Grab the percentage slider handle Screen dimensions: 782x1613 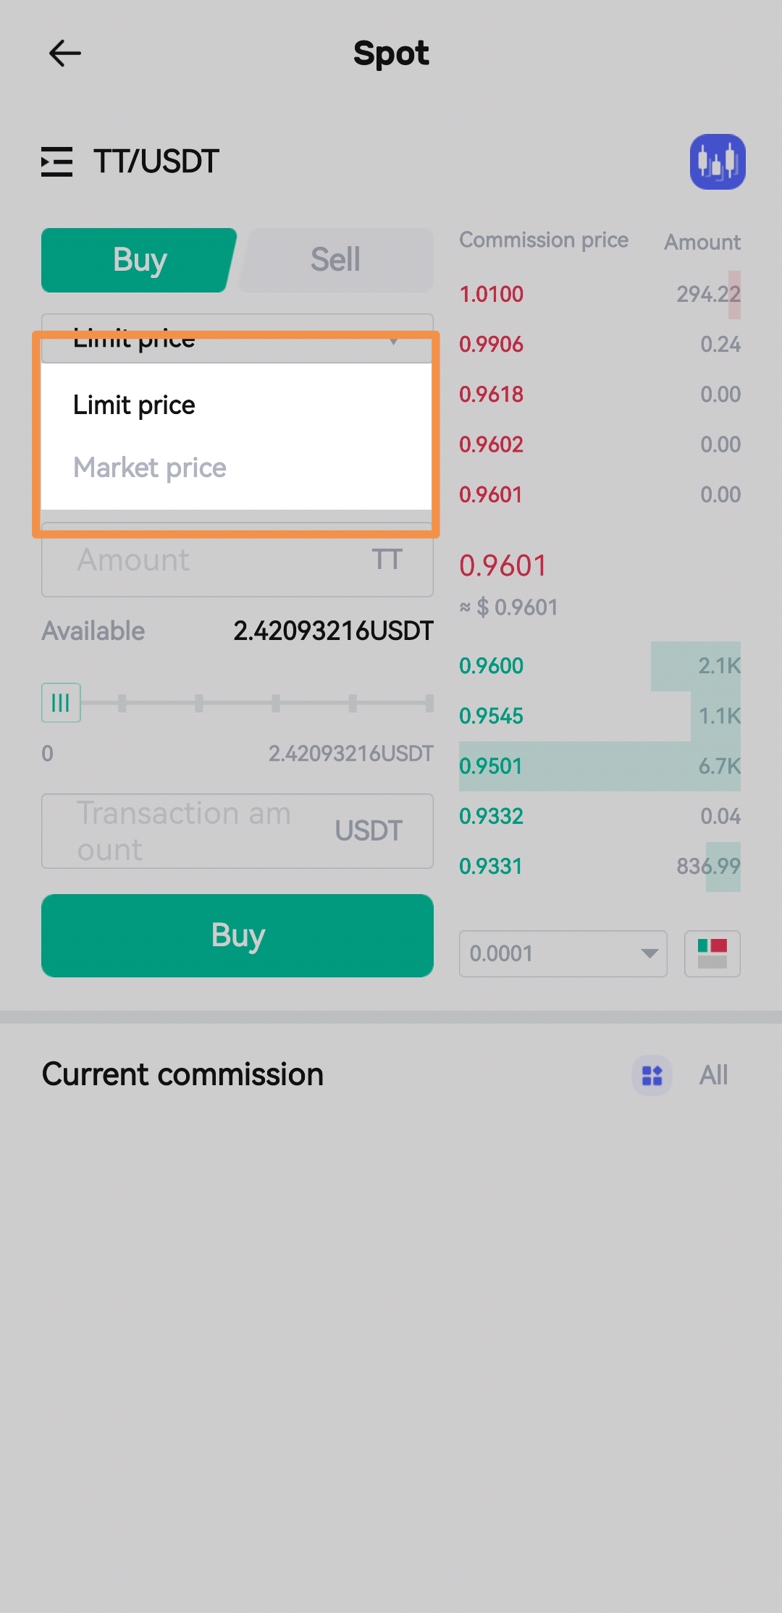click(61, 702)
